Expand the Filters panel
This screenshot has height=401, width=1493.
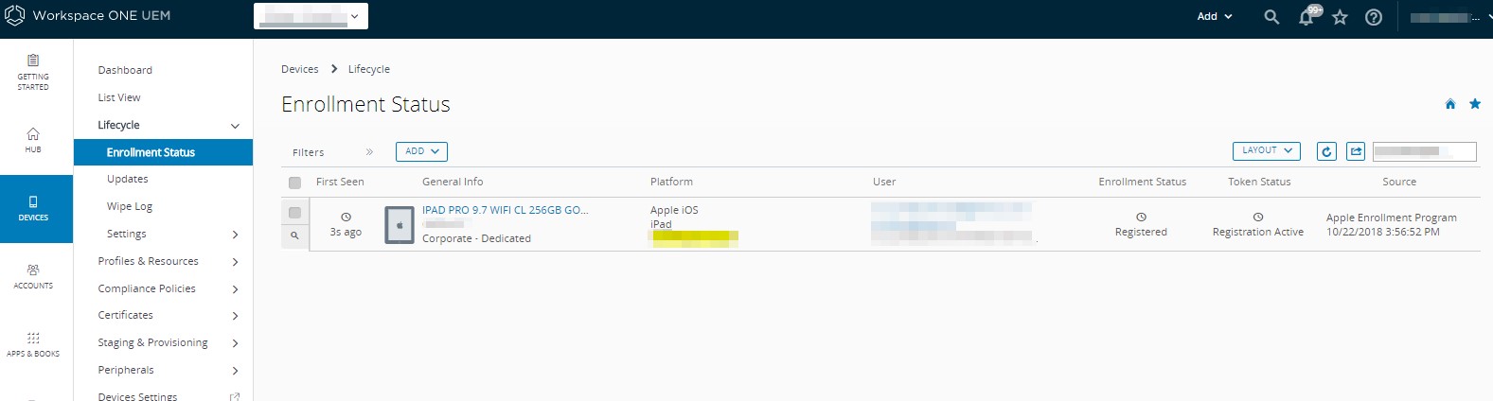[369, 152]
